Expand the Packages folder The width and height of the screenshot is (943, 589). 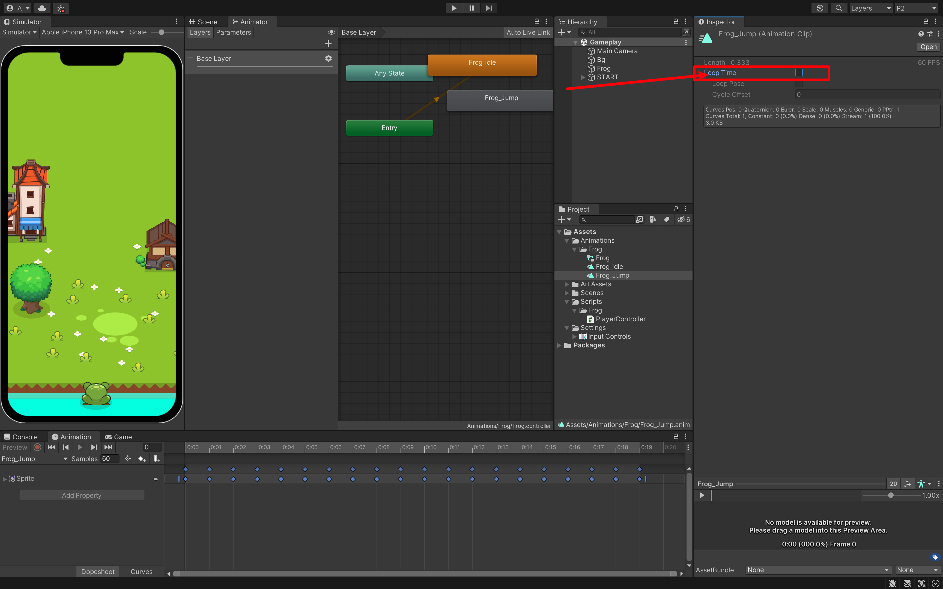(559, 345)
